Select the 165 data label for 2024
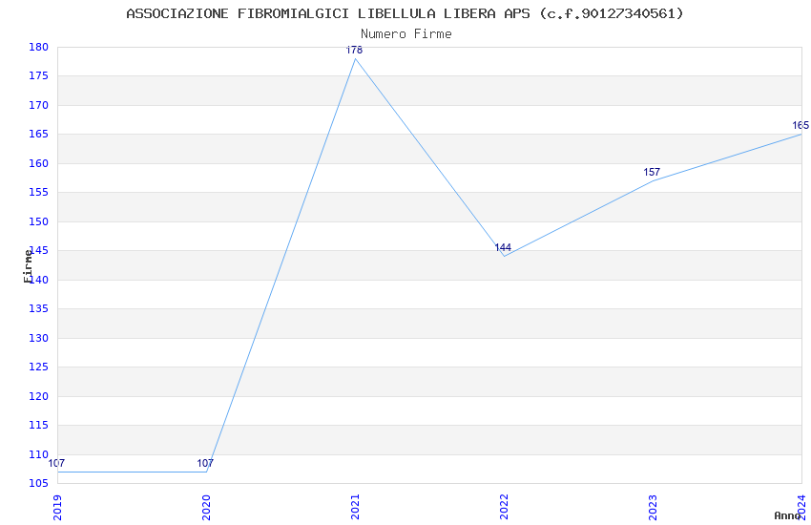The height and width of the screenshot is (525, 811). pyautogui.click(x=801, y=126)
